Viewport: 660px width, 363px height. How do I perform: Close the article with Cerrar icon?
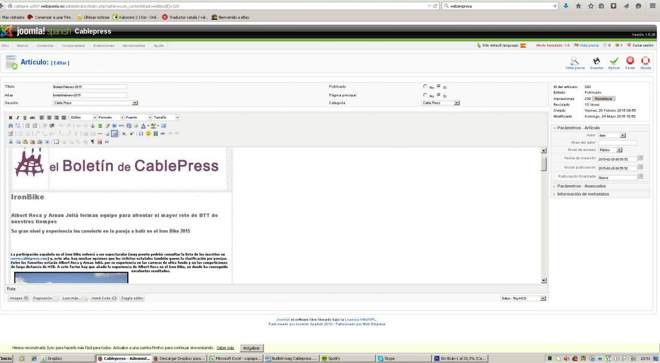630,61
